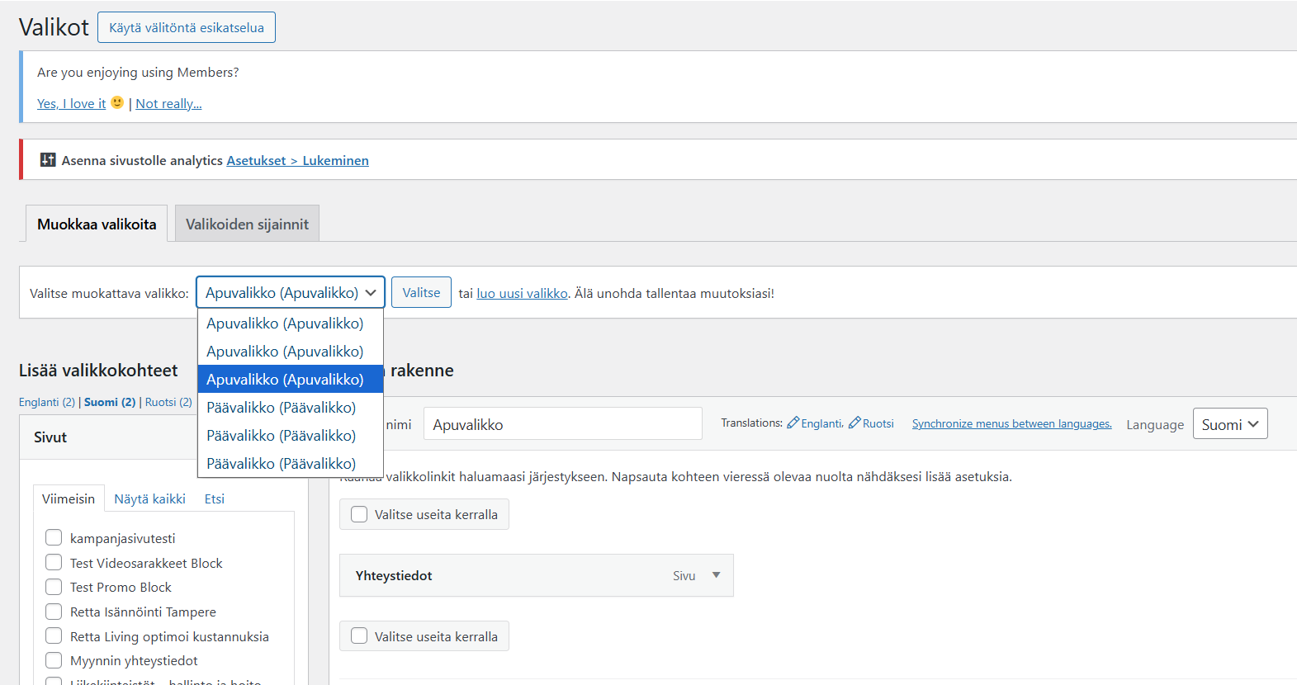The height and width of the screenshot is (685, 1297).
Task: Click the Valitse muokattava valikko combo box
Action: click(x=290, y=293)
